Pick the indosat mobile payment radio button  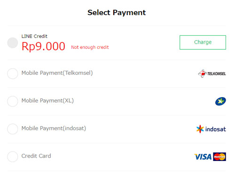13,129
